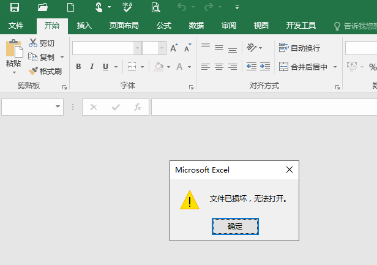Click the Decrease Indent icon
The image size is (377, 265).
coord(252,67)
